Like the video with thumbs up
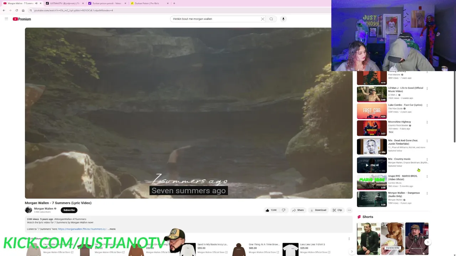The image size is (456, 256). 271,210
